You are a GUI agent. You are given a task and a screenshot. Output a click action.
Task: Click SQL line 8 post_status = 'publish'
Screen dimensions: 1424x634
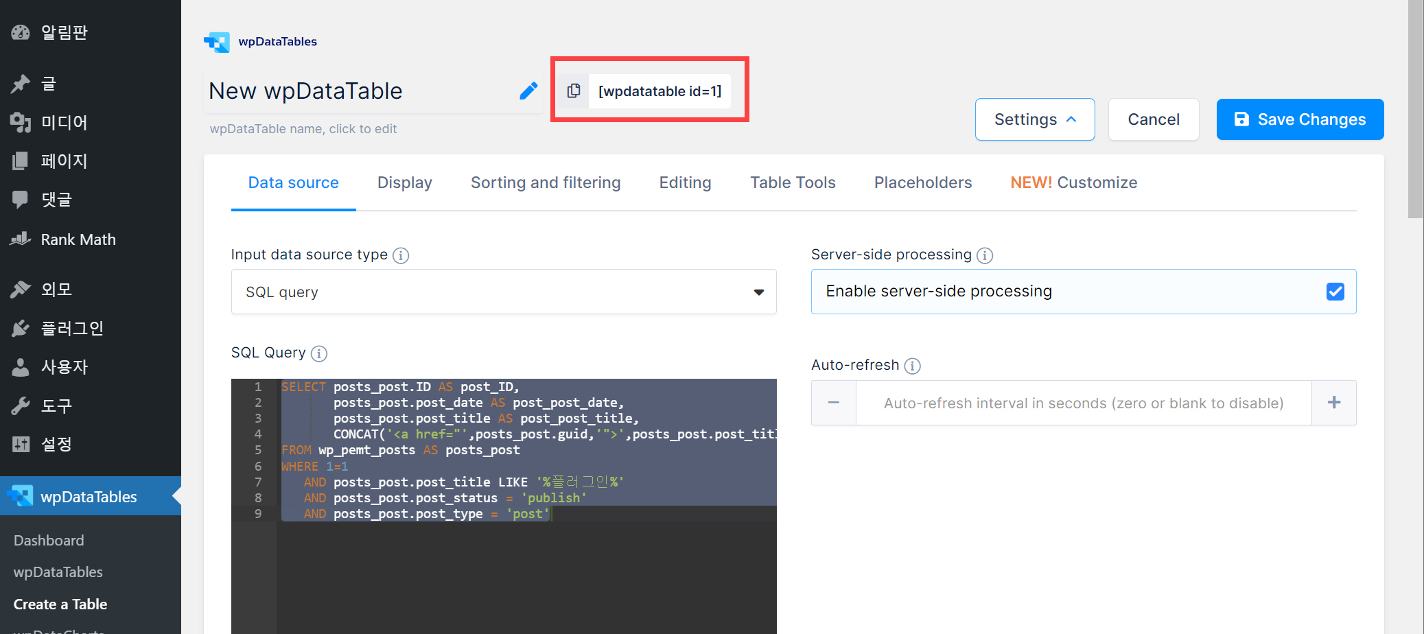coord(445,498)
